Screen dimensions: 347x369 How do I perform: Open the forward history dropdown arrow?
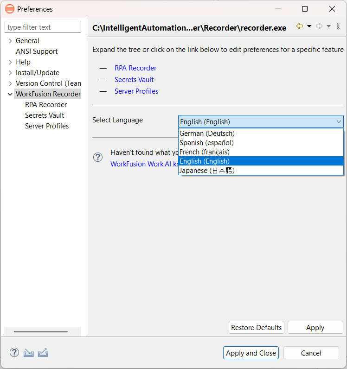[328, 26]
